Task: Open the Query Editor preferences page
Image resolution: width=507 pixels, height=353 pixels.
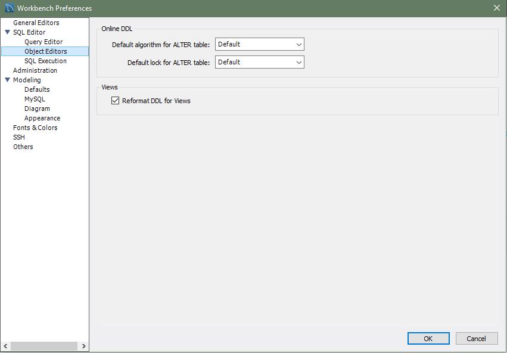Action: pos(43,42)
